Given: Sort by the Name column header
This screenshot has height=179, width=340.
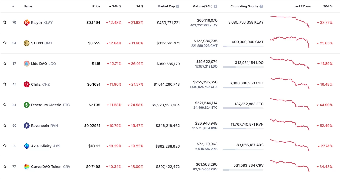Looking at the screenshot, I should pos(28,6).
